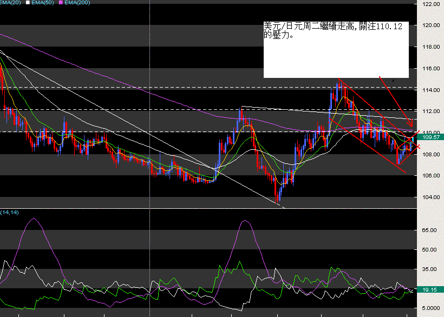The height and width of the screenshot is (317, 444).
Task: Click the indicator value tag 19.15
Action: [x=430, y=289]
